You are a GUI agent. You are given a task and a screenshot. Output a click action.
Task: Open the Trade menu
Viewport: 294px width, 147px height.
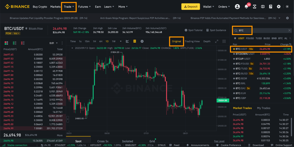[x=69, y=7]
